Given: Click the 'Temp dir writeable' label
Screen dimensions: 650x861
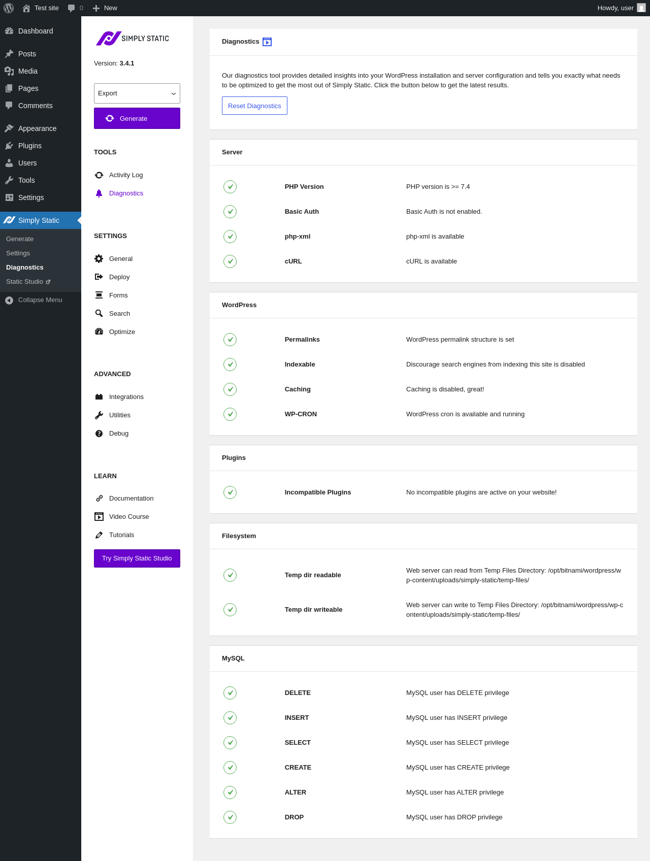Looking at the screenshot, I should 313,610.
